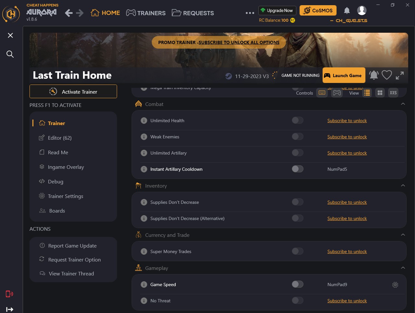Collapse the Currency and Trade section
415x313 pixels.
[403, 235]
